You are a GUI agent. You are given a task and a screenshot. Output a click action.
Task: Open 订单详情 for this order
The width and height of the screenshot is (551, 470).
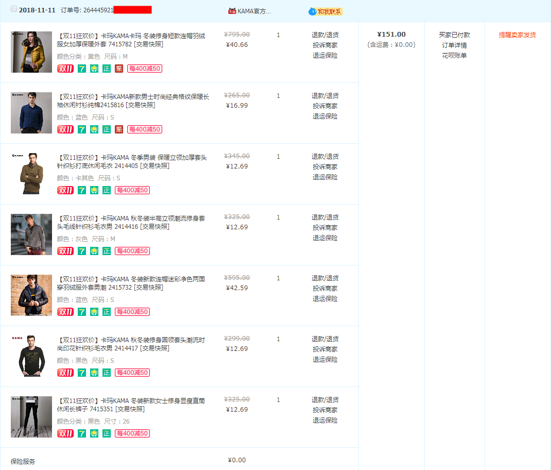point(454,45)
